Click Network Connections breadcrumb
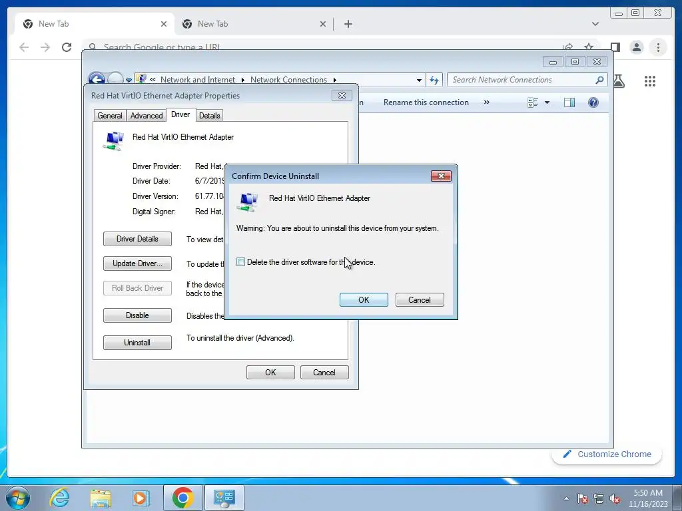 tap(288, 80)
